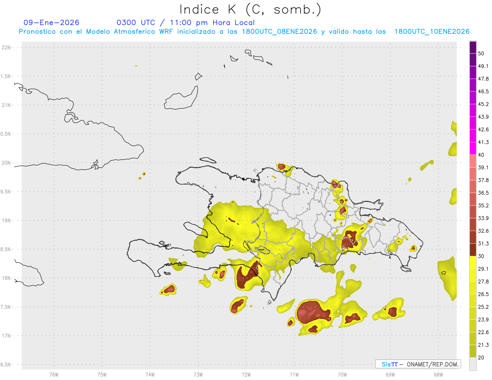Click the legend value '41.3'
492x380 pixels.
click(x=483, y=142)
